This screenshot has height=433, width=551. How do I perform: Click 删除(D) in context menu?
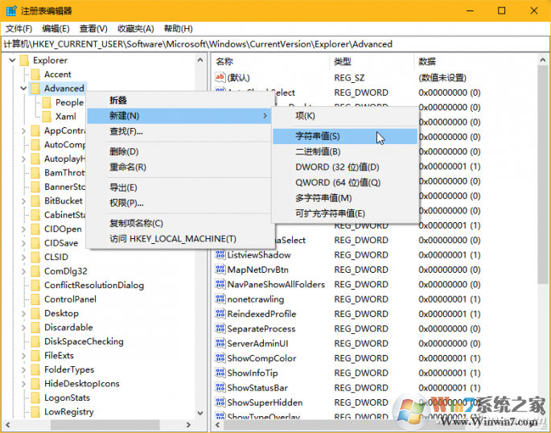179,152
